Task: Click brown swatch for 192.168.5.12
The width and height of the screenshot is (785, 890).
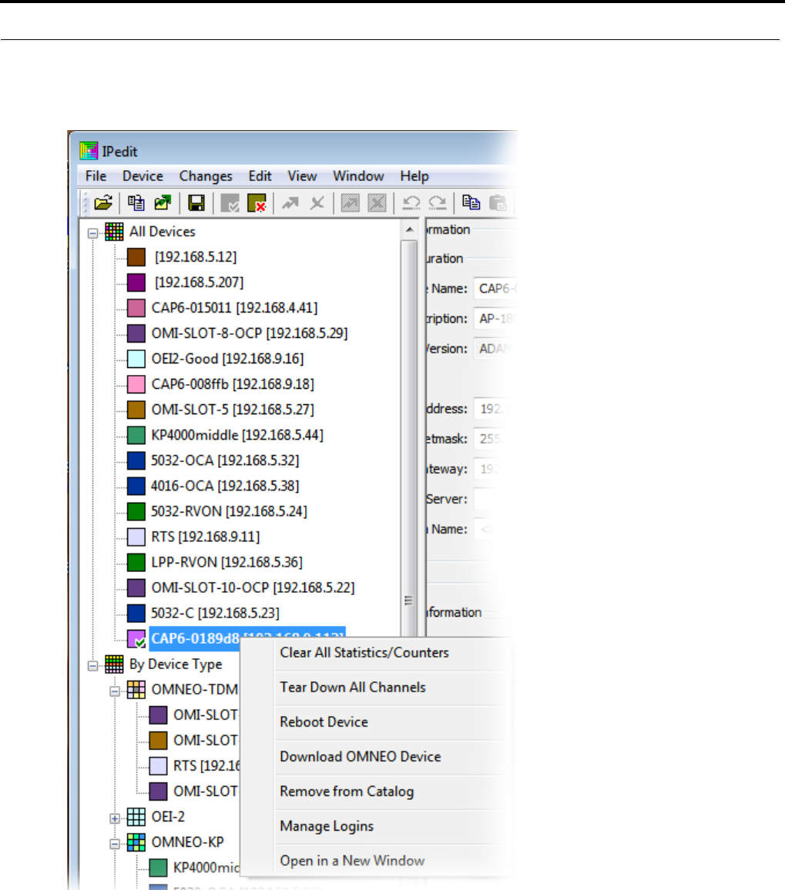Action: [x=136, y=257]
